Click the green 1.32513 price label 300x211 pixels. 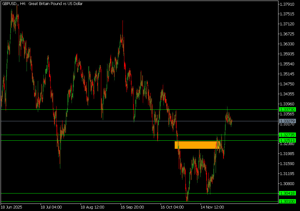click(x=287, y=140)
